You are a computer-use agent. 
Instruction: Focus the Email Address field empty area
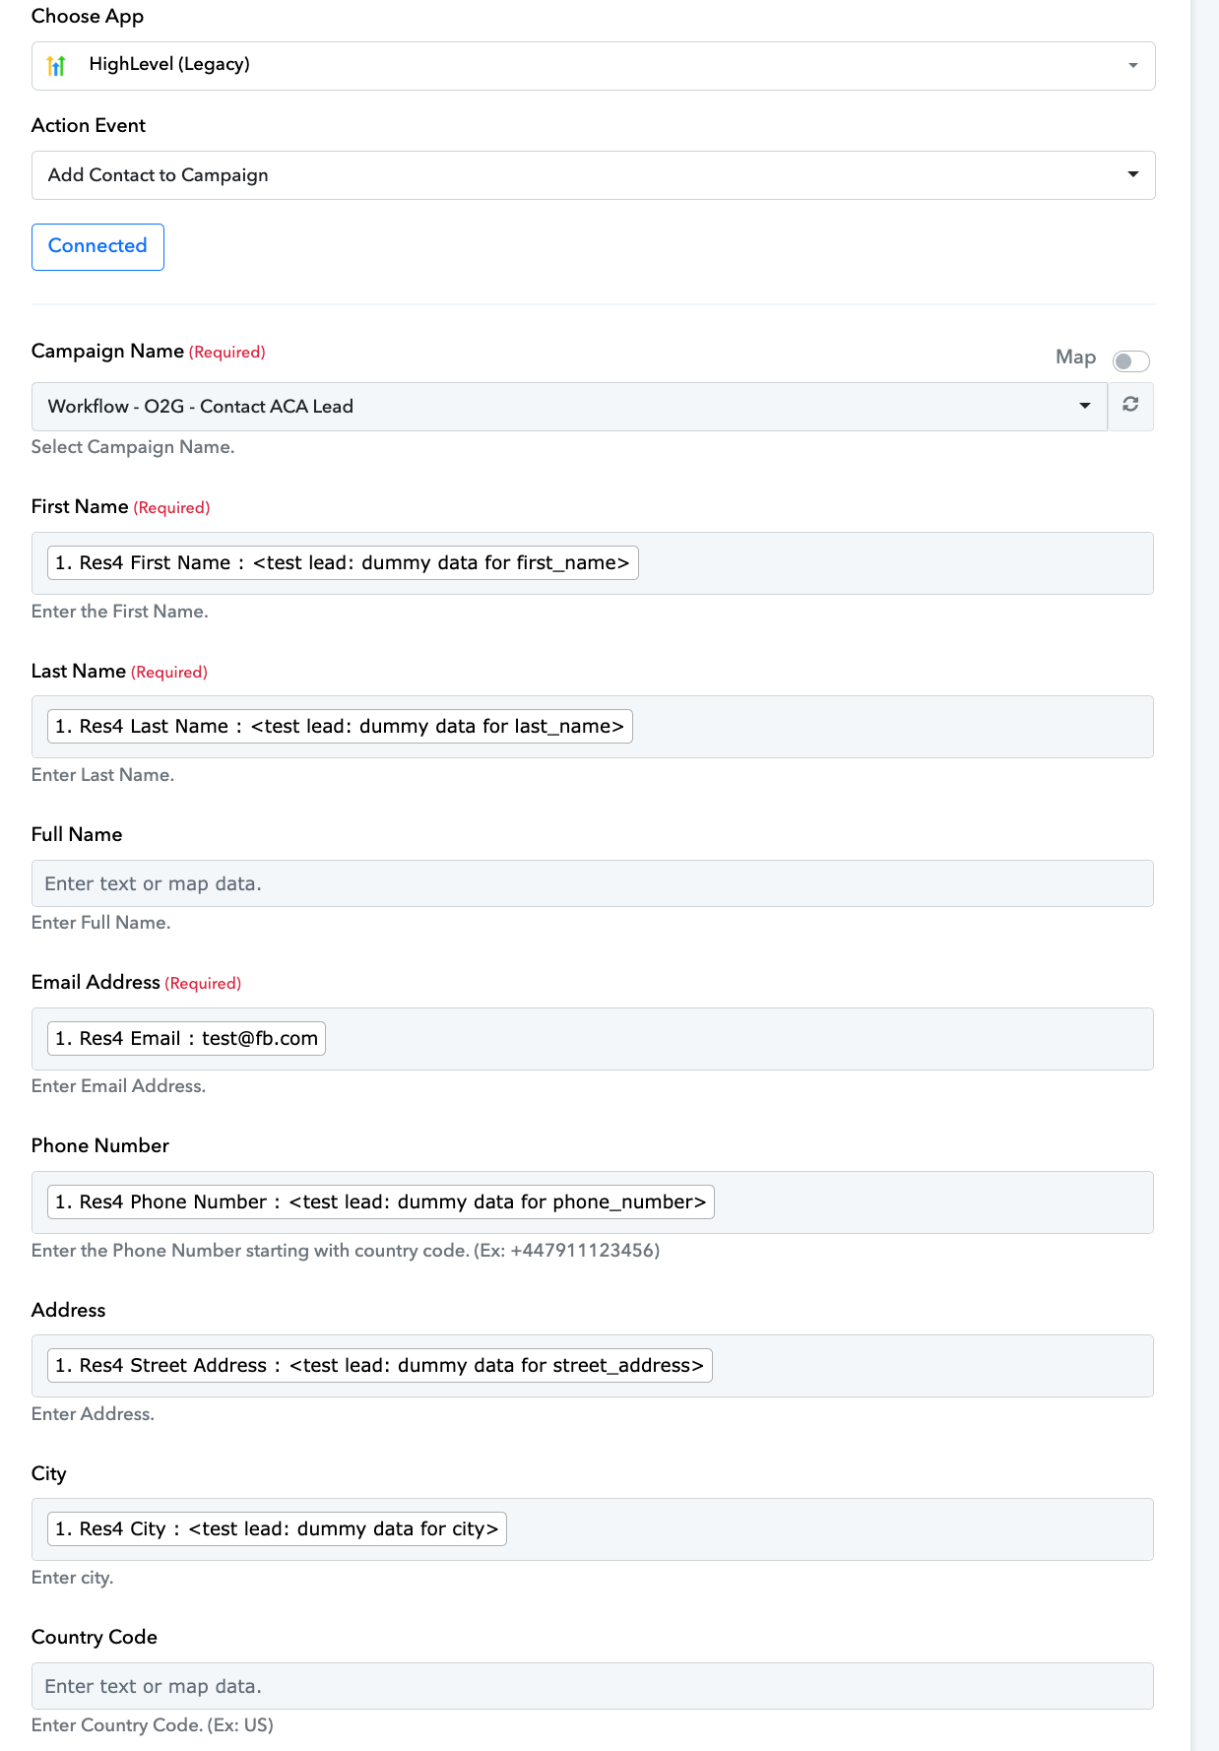point(738,1039)
